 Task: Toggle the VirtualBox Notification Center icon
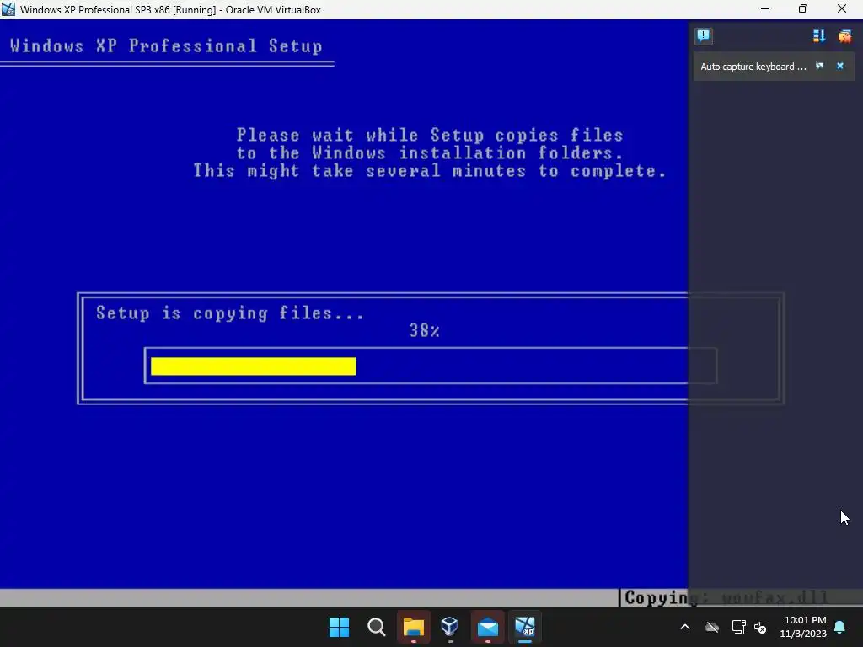[x=704, y=36]
